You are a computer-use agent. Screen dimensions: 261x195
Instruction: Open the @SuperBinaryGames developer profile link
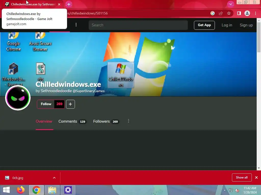click(89, 91)
